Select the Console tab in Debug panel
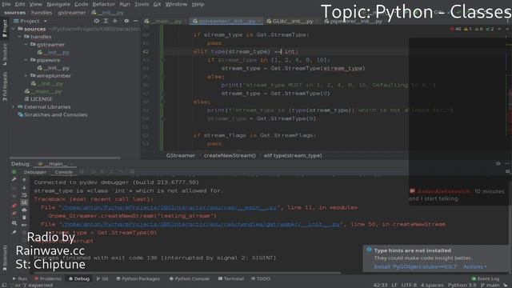The width and height of the screenshot is (512, 288). point(64,172)
